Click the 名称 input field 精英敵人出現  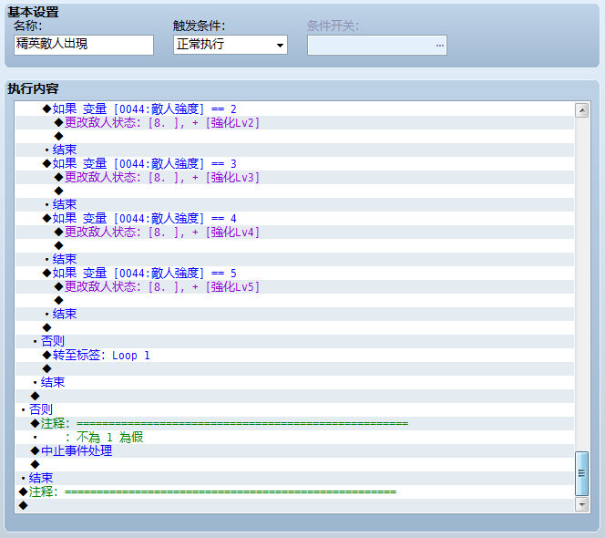point(84,45)
